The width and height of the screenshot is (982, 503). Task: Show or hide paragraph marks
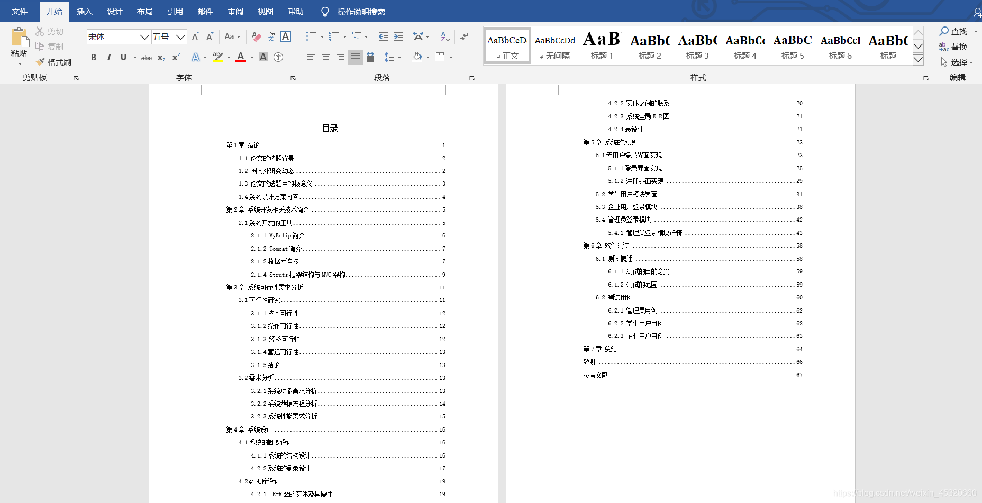pos(464,36)
